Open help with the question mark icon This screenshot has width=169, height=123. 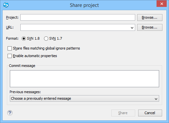click(10, 113)
